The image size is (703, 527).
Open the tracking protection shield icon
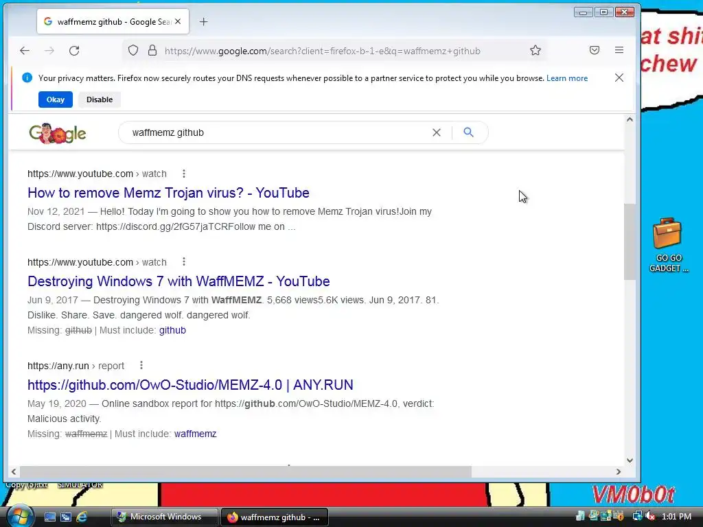[x=133, y=51]
